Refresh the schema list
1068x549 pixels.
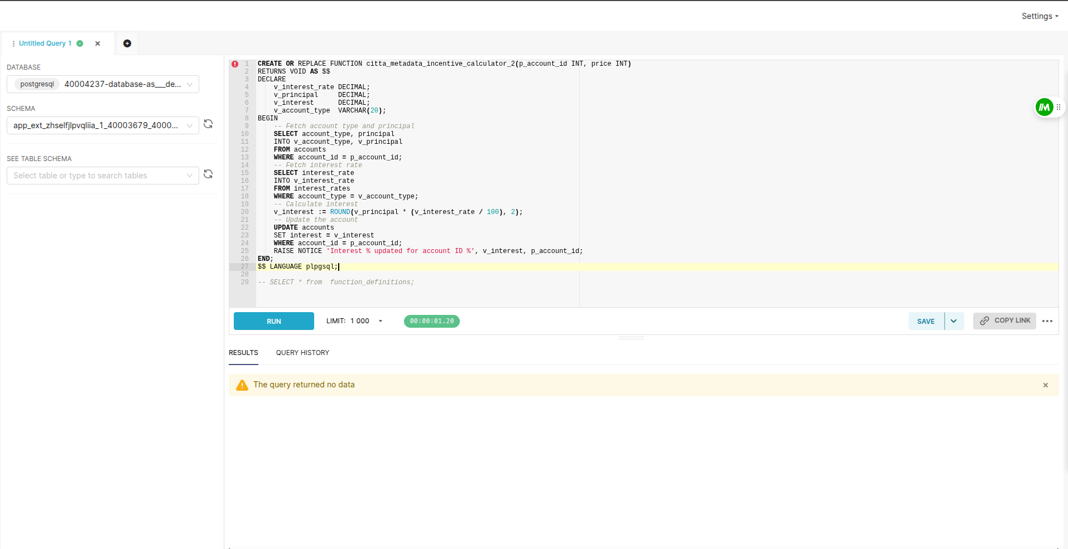(x=208, y=124)
